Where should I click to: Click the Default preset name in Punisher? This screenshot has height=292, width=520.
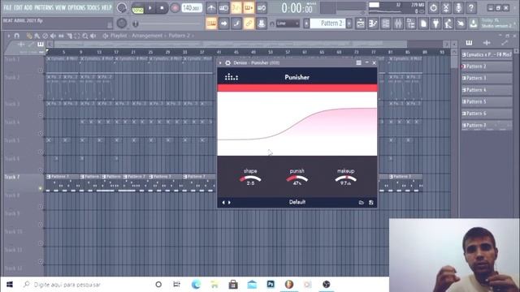297,202
